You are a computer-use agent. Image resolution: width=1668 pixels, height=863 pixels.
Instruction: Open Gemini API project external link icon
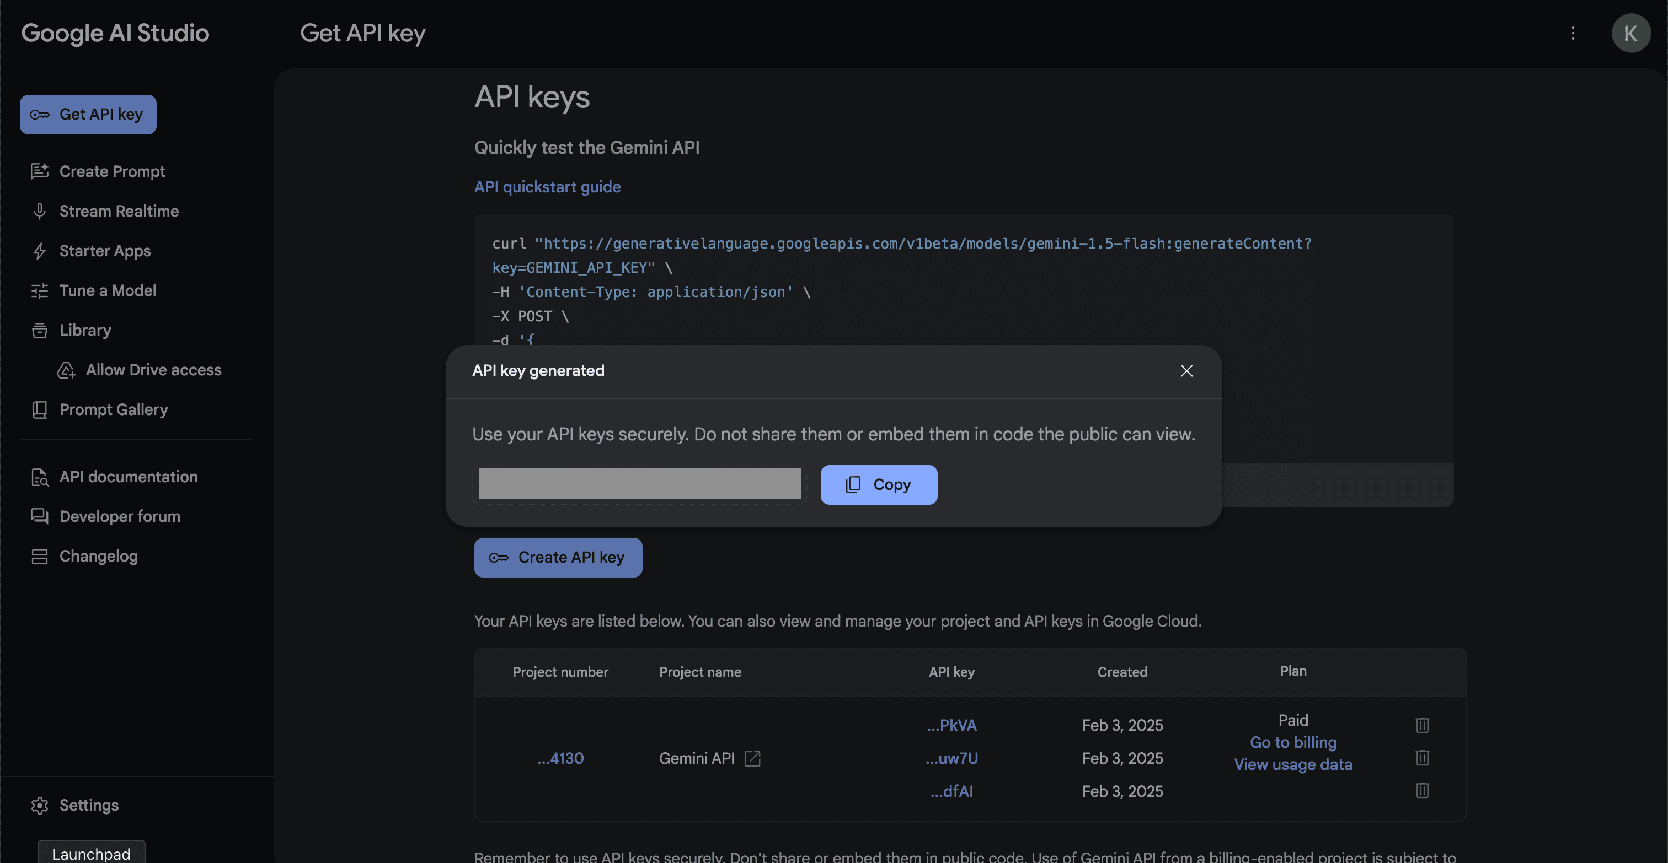tap(752, 758)
